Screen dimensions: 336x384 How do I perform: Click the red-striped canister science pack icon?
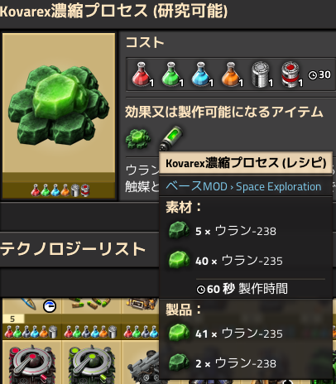coord(290,74)
